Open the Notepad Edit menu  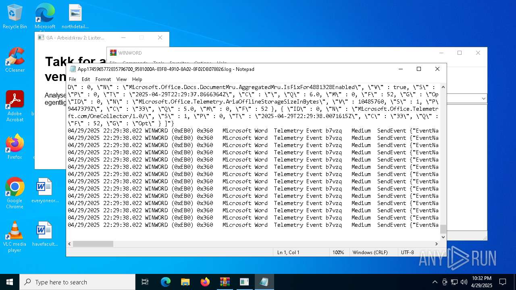pyautogui.click(x=86, y=79)
